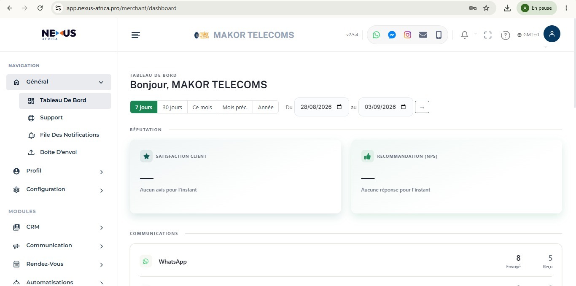Open the help question mark icon
Image resolution: width=576 pixels, height=286 pixels.
click(x=506, y=35)
